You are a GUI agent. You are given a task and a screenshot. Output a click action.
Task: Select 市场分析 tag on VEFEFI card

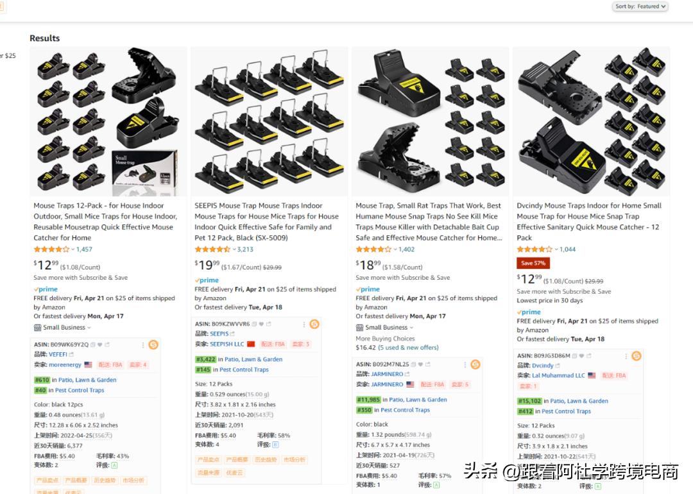(133, 481)
